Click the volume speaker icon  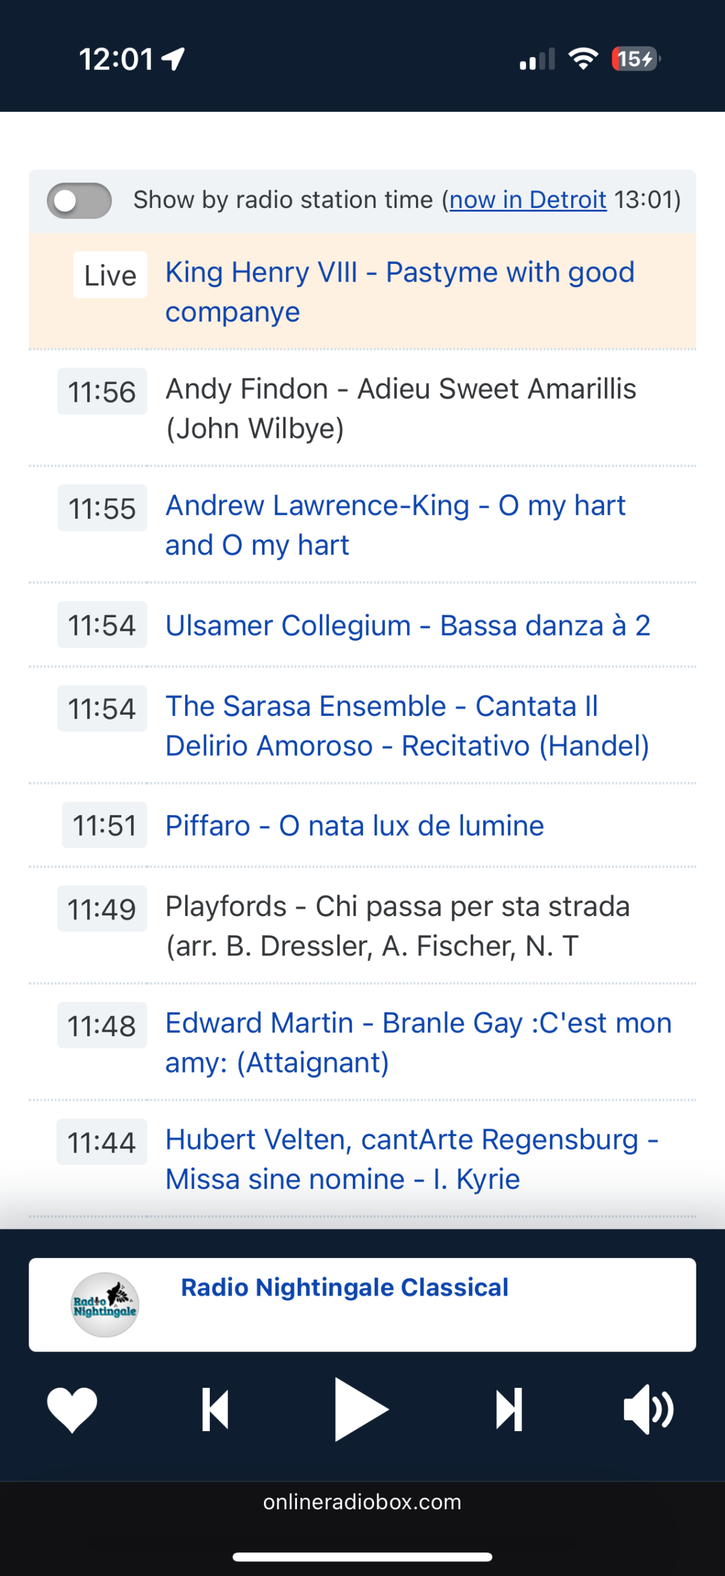[x=648, y=1409]
